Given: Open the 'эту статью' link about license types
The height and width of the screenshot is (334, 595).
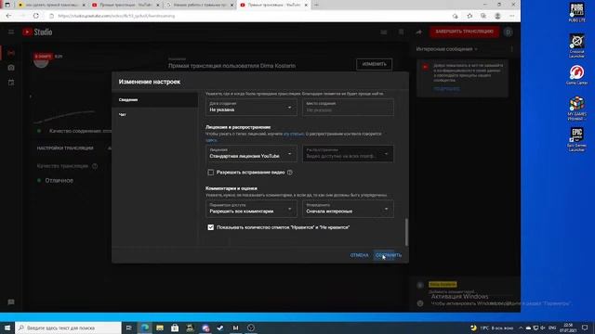Looking at the screenshot, I should point(294,134).
